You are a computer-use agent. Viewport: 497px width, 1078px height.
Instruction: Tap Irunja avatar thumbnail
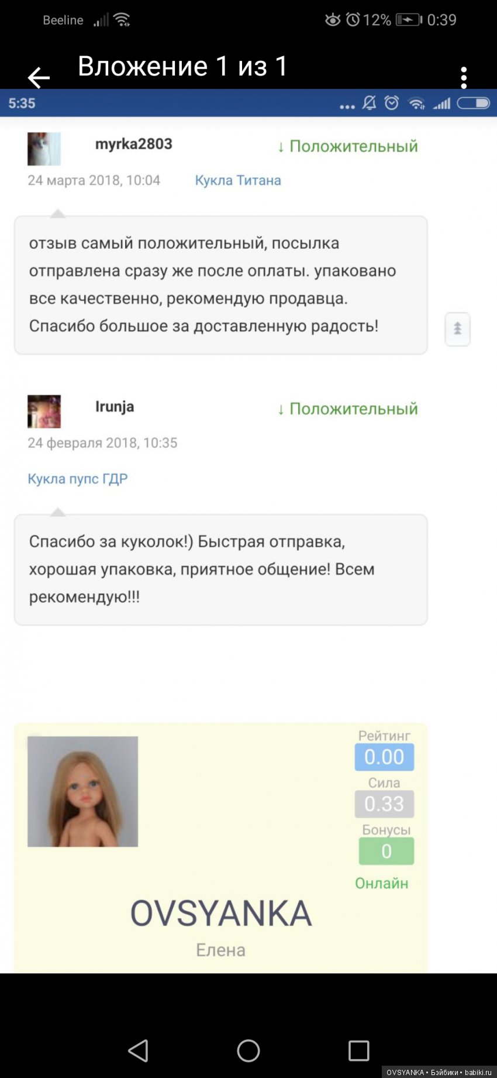(x=44, y=411)
